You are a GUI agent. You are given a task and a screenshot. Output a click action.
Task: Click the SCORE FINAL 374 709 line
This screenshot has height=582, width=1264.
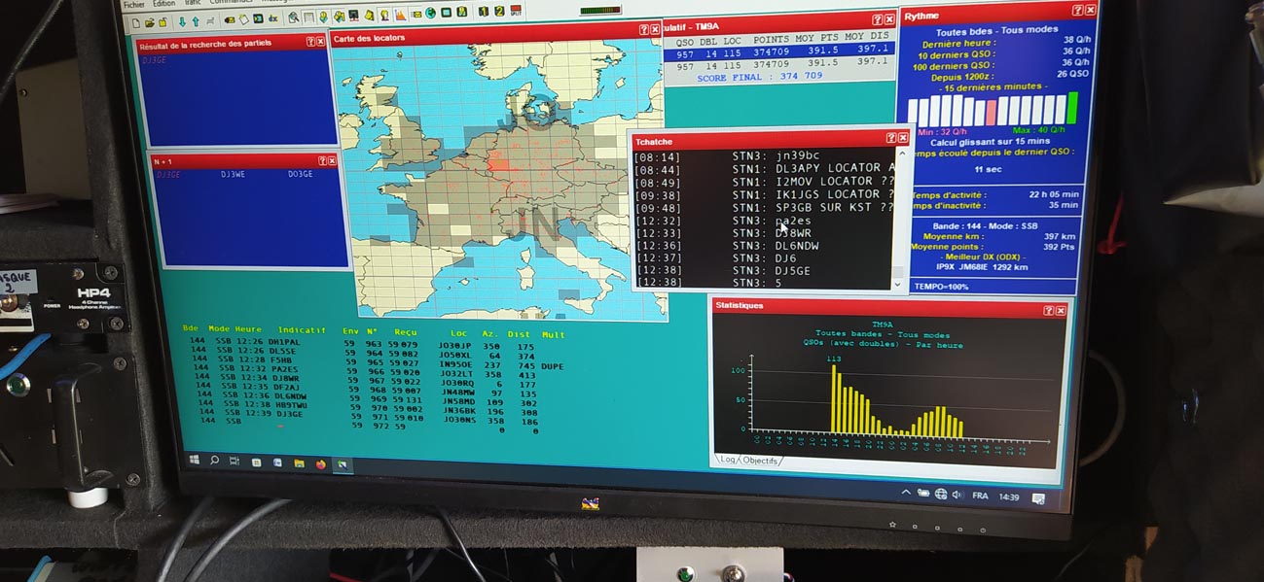click(760, 76)
